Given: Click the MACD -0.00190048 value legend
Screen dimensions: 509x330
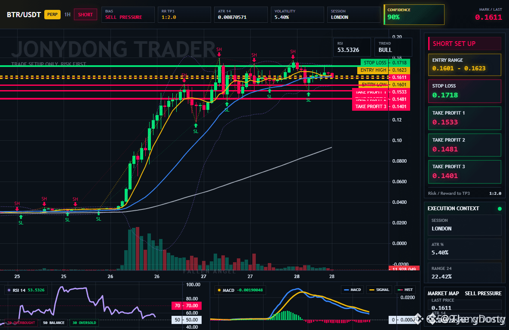Looking at the screenshot, I should point(240,290).
